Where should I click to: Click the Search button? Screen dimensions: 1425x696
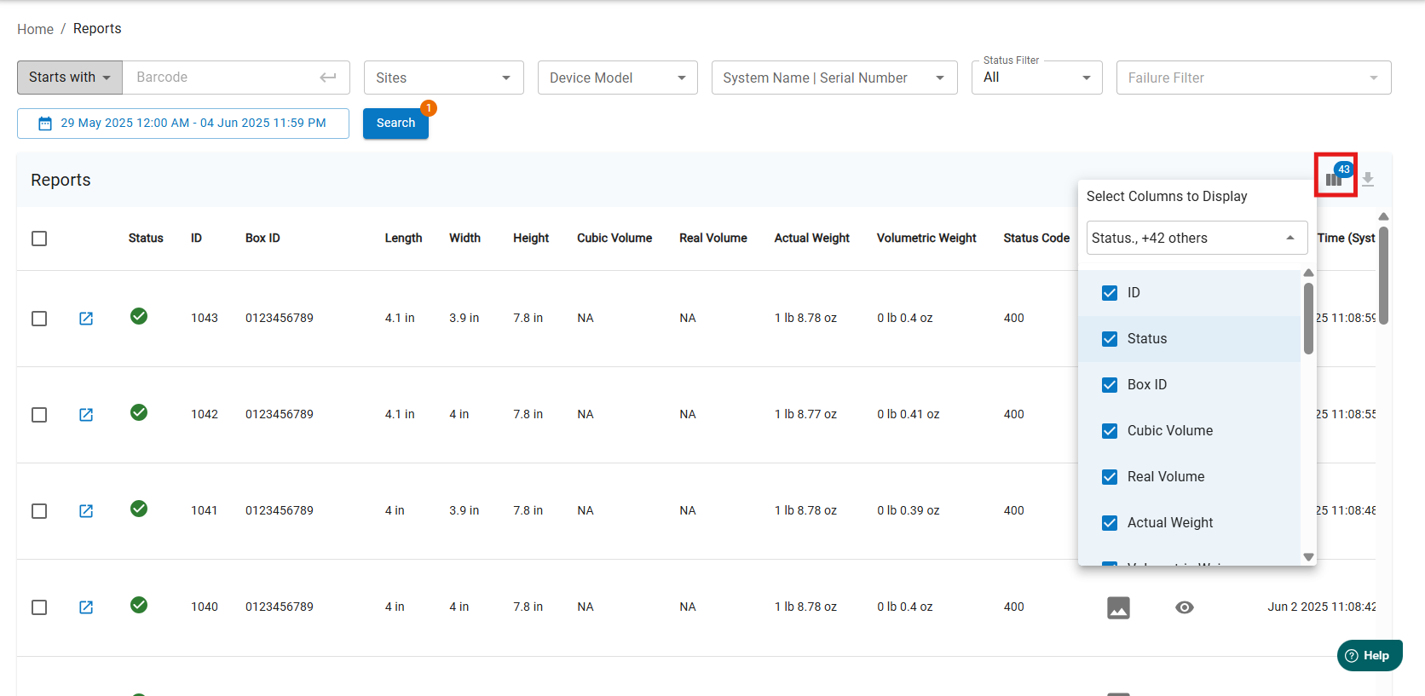pyautogui.click(x=395, y=124)
